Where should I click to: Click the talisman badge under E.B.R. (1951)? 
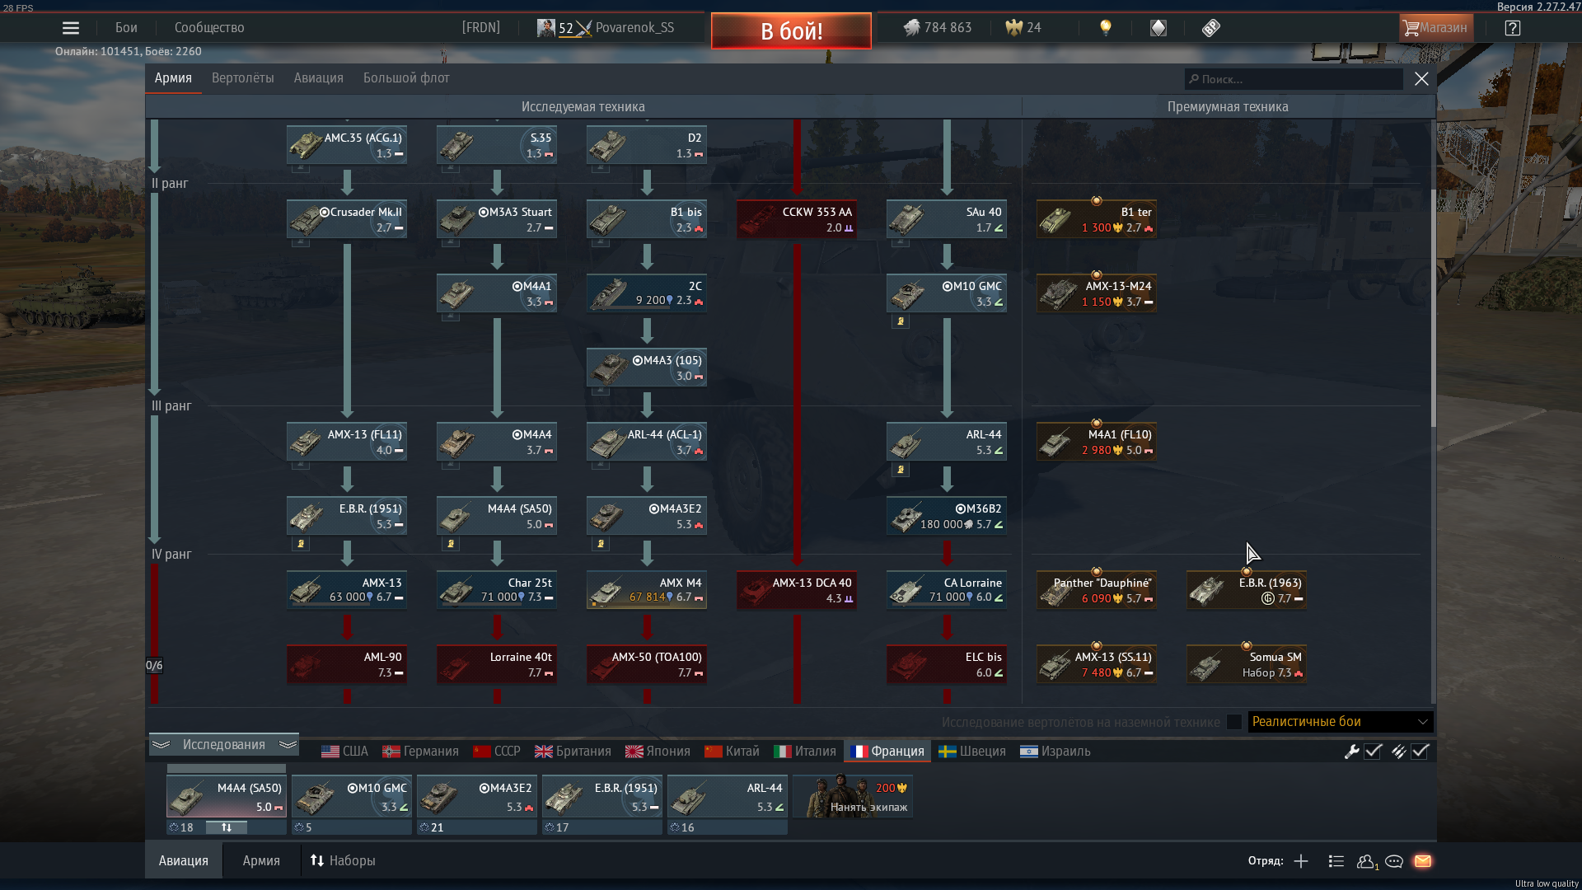301,544
